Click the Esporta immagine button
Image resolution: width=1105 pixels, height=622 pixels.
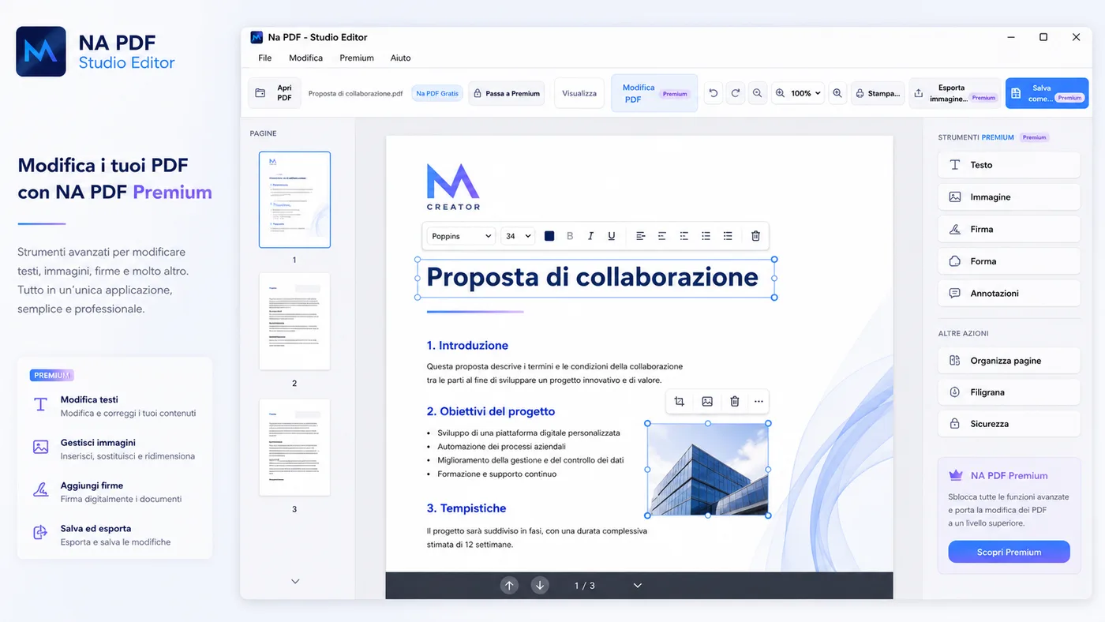pyautogui.click(x=955, y=93)
